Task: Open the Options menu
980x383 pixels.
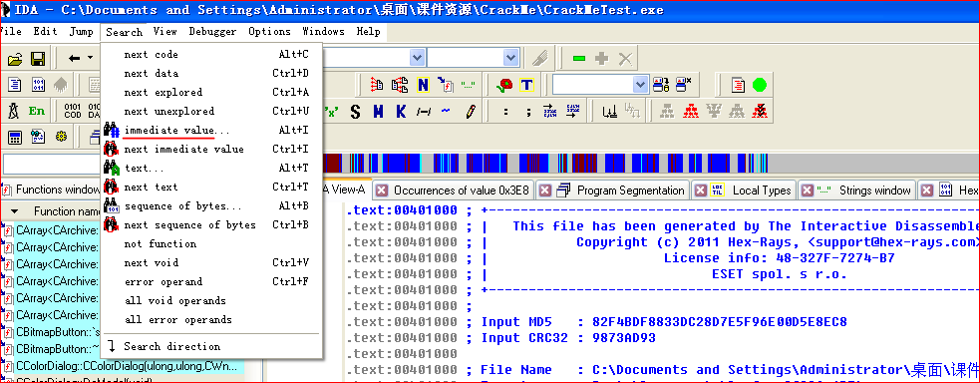Action: click(x=269, y=31)
